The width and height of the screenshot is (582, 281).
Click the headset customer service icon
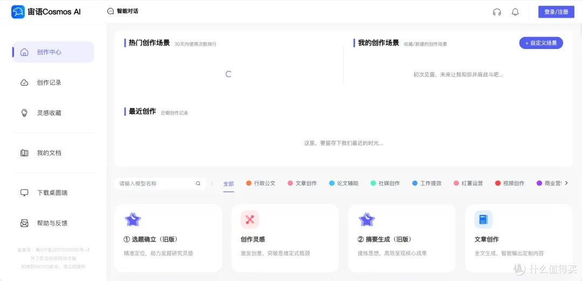pos(497,12)
